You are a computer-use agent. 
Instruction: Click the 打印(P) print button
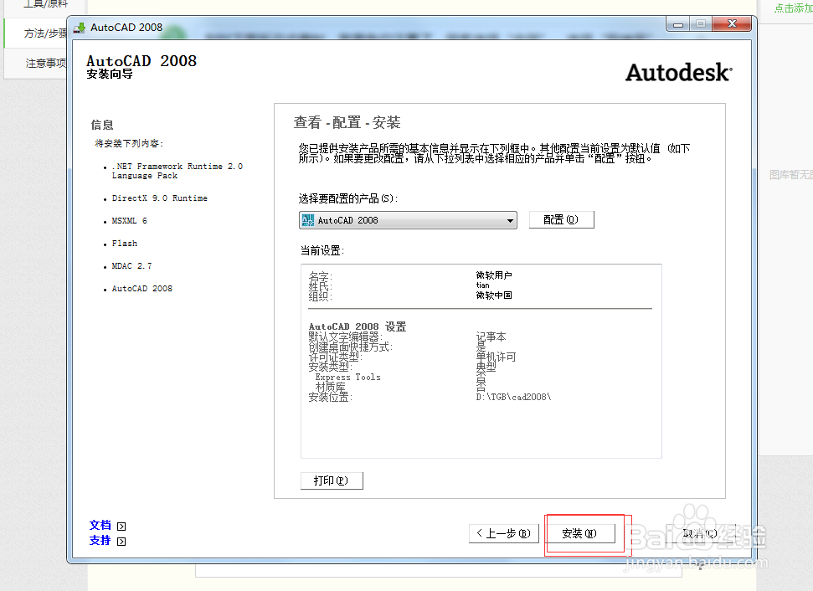tap(332, 481)
